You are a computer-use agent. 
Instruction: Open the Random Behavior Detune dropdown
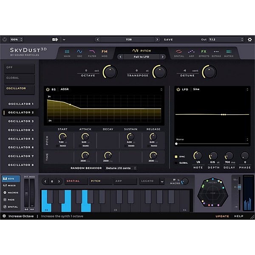click(x=121, y=168)
